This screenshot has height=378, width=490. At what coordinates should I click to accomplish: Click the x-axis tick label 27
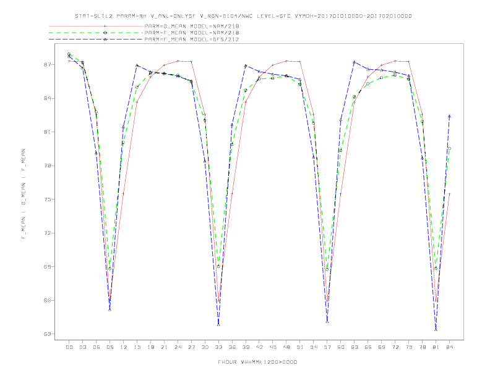pos(192,347)
